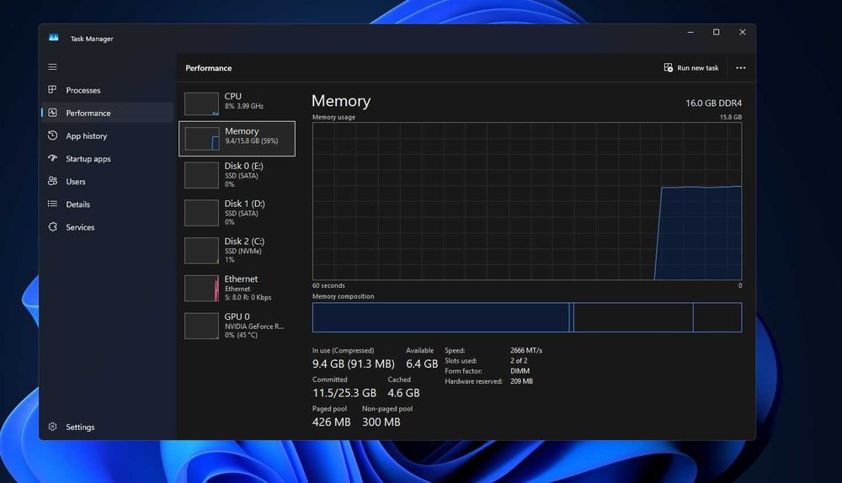Click the Ethernet mini graph thumbnail
Screen dimensions: 842x483
click(201, 288)
